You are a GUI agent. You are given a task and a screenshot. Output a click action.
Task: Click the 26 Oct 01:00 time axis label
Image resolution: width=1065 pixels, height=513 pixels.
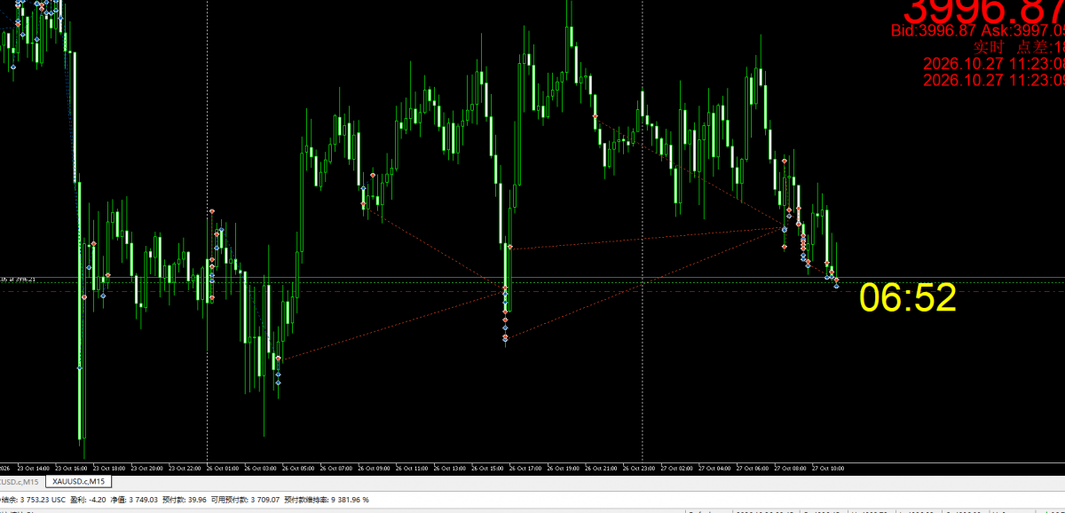(x=224, y=468)
